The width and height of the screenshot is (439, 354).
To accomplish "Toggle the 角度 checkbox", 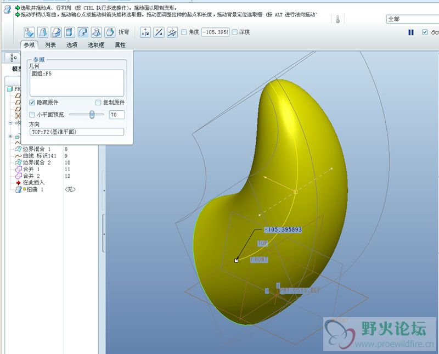I will 184,32.
